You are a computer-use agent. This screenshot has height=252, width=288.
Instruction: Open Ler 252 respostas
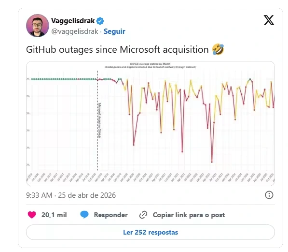pyautogui.click(x=151, y=232)
